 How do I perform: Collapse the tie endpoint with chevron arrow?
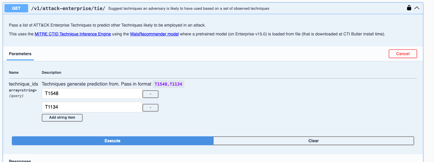coord(417,8)
